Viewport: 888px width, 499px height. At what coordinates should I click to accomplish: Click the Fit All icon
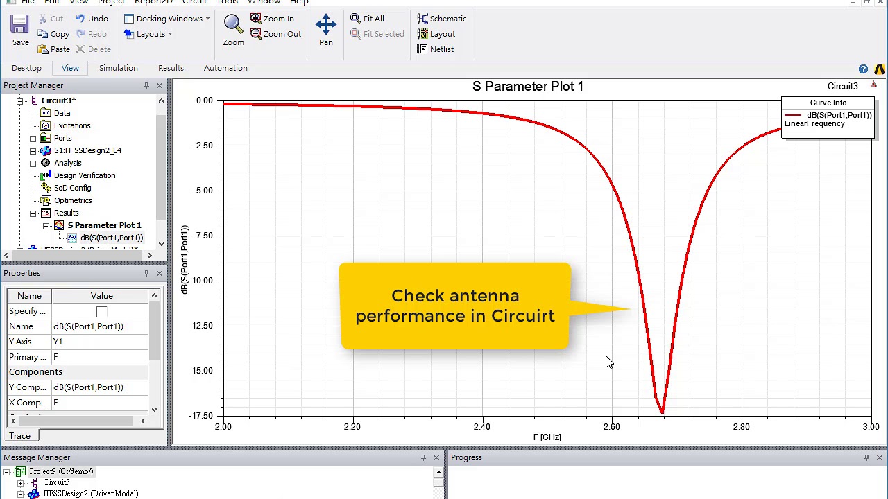pyautogui.click(x=355, y=19)
